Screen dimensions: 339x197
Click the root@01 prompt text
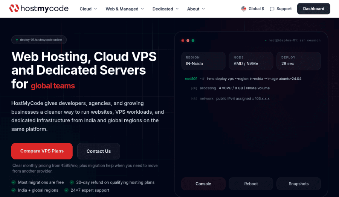pyautogui.click(x=191, y=78)
